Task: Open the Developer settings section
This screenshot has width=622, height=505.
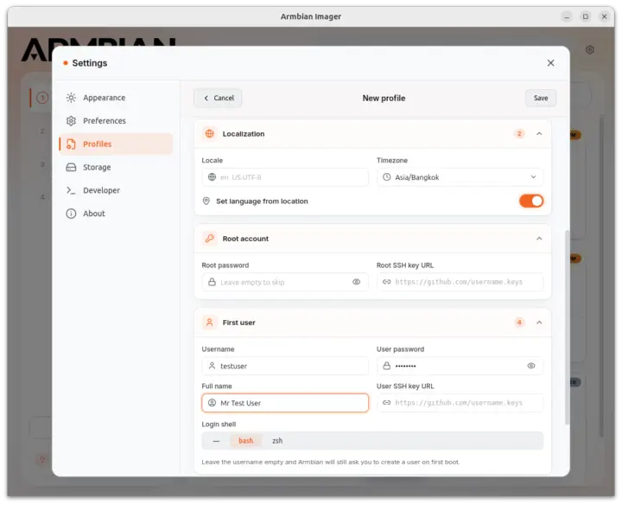Action: click(x=116, y=190)
